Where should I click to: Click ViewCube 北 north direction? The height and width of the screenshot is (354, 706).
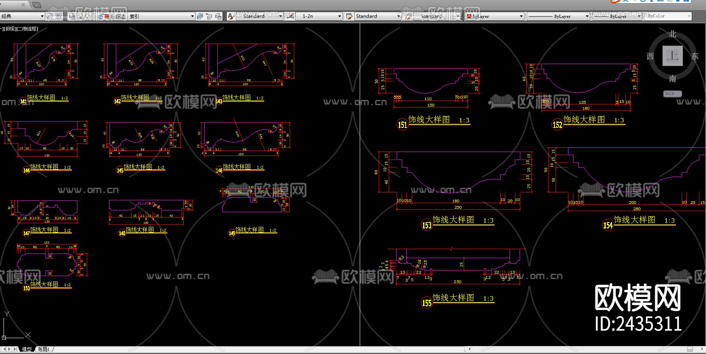[672, 34]
